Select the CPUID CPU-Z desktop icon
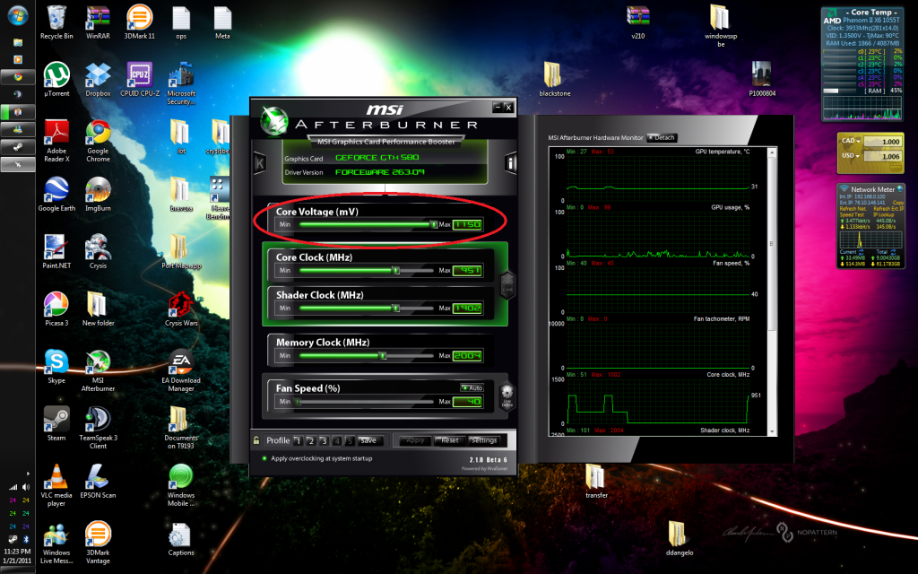 tap(139, 80)
